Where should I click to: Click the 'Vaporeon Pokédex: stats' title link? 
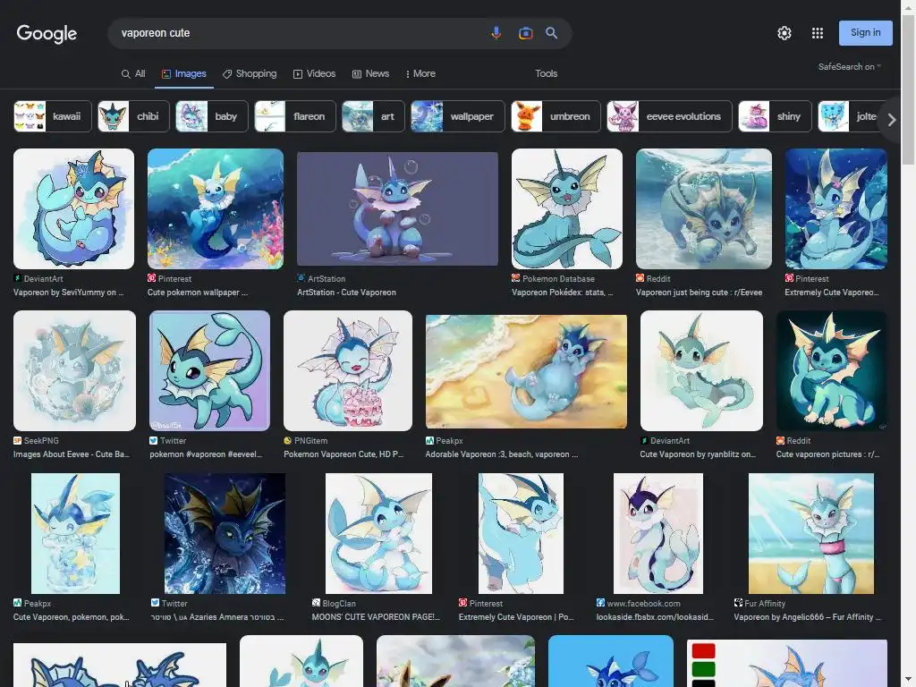point(563,293)
